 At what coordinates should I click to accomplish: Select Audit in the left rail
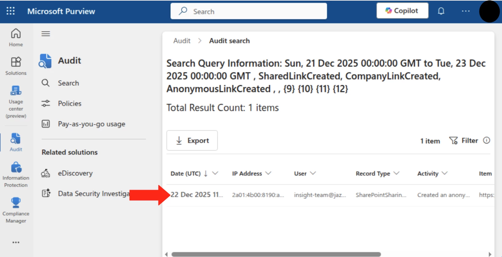16,142
